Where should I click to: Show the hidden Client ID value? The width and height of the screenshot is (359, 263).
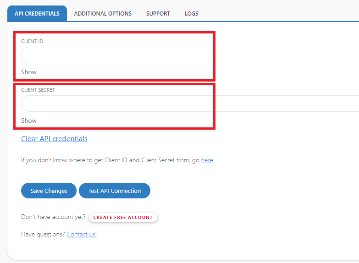coord(29,72)
